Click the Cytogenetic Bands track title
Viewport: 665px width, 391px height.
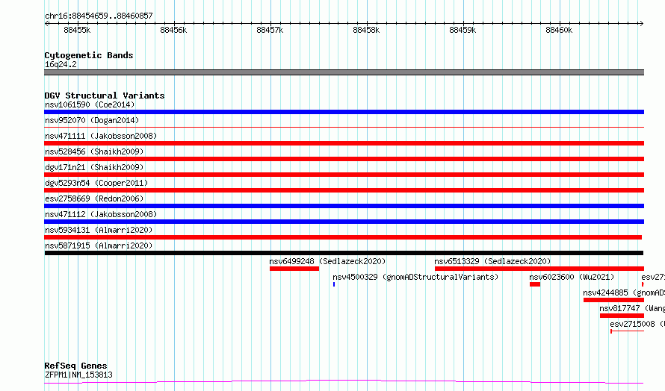pyautogui.click(x=89, y=55)
